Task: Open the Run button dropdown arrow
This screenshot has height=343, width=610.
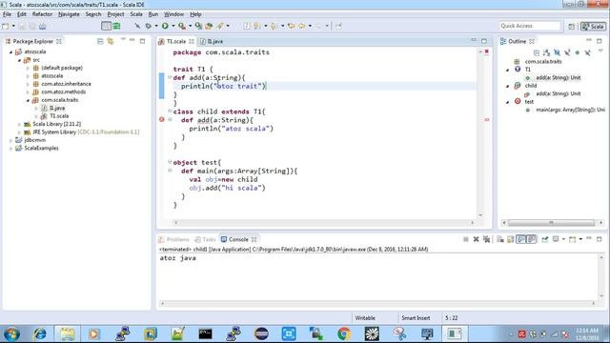Action: pos(173,26)
